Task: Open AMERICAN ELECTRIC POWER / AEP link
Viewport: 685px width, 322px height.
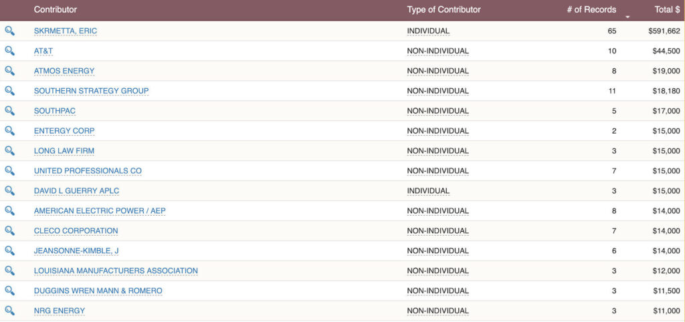Action: pos(100,211)
